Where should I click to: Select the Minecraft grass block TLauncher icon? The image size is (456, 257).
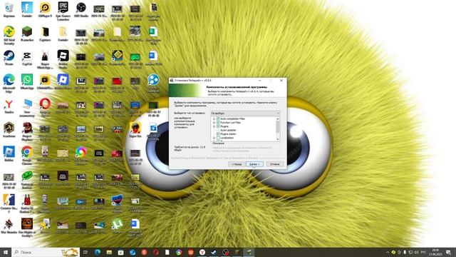(27, 34)
